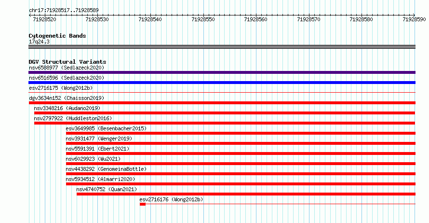Open nsv3931477 (Wenger2019) variant
Screen dimensions: 429x223
(99, 139)
